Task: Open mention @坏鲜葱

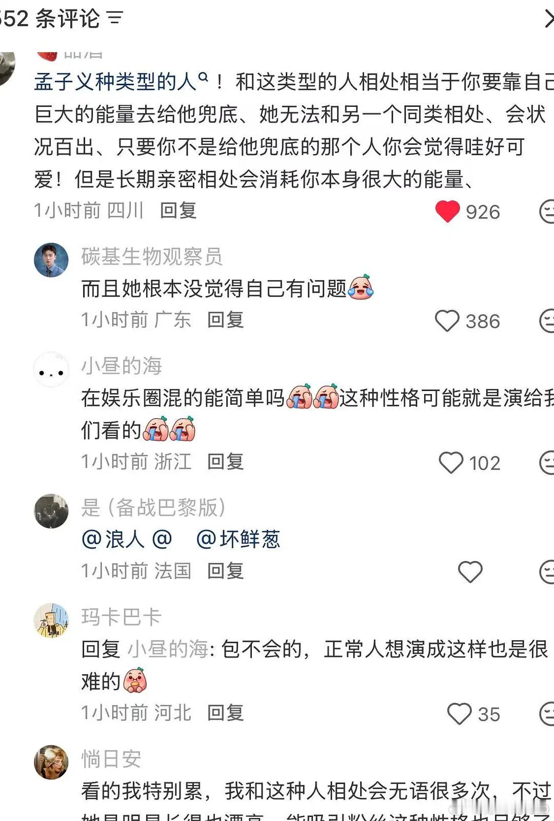Action: [238, 539]
